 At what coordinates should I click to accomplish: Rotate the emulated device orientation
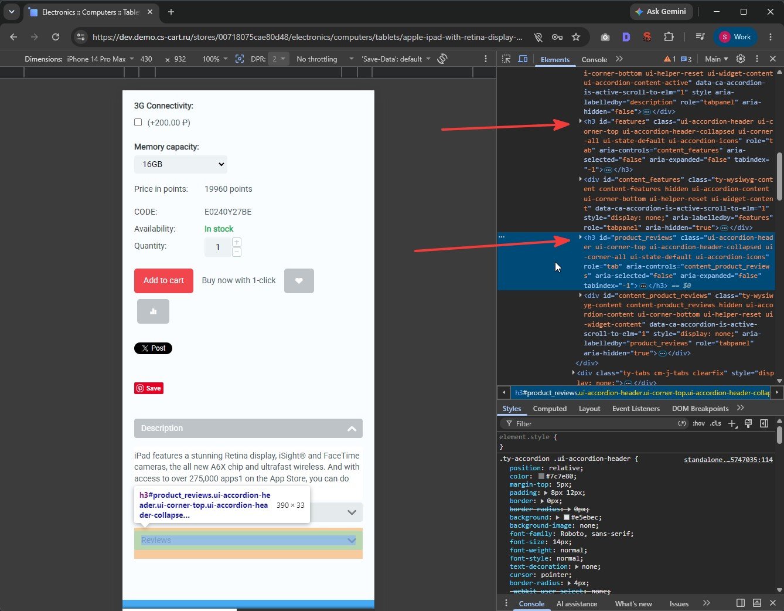(442, 59)
